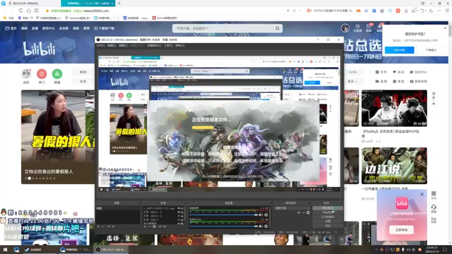Toggle visibility of the .png source in OBS
The height and width of the screenshot is (254, 452).
(x=179, y=208)
